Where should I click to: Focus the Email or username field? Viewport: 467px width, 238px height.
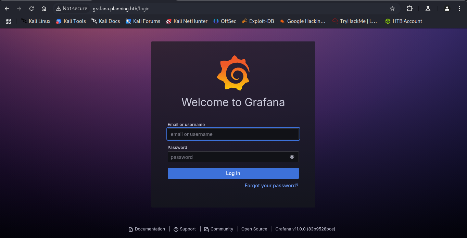(233, 134)
